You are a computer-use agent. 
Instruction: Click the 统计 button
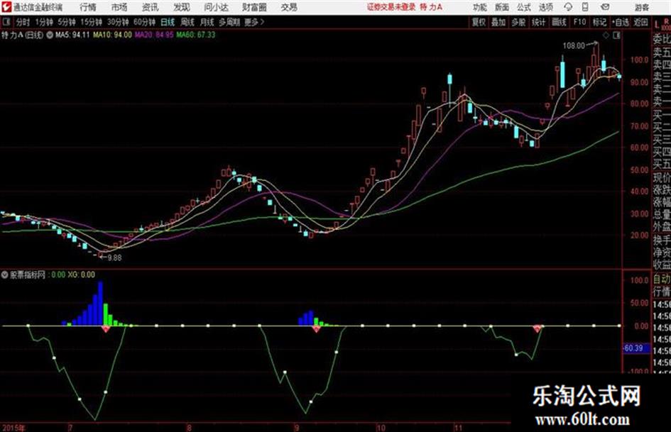pyautogui.click(x=538, y=22)
